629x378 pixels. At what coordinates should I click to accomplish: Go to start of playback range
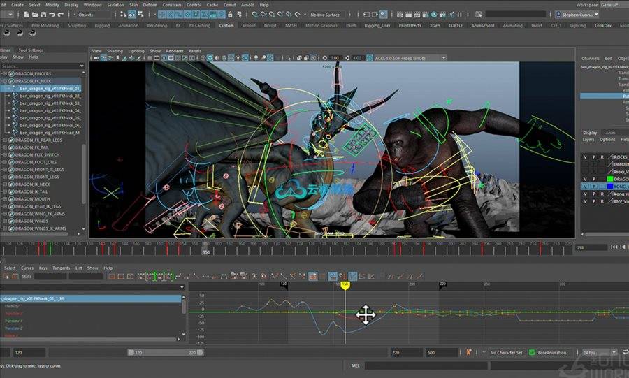614,247
